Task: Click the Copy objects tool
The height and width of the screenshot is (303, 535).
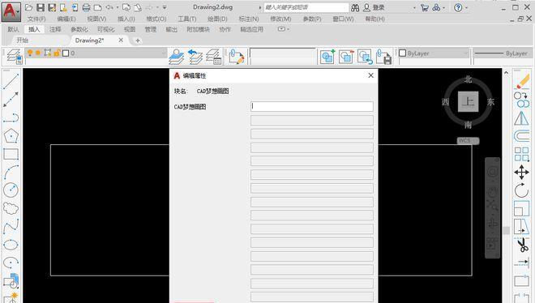Action: point(522,100)
